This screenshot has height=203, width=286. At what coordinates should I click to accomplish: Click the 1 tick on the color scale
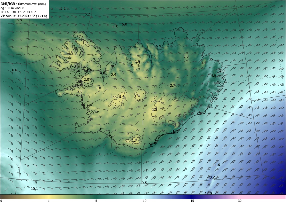49,201
